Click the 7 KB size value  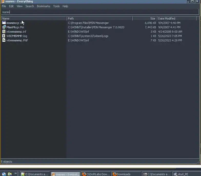(x=153, y=40)
